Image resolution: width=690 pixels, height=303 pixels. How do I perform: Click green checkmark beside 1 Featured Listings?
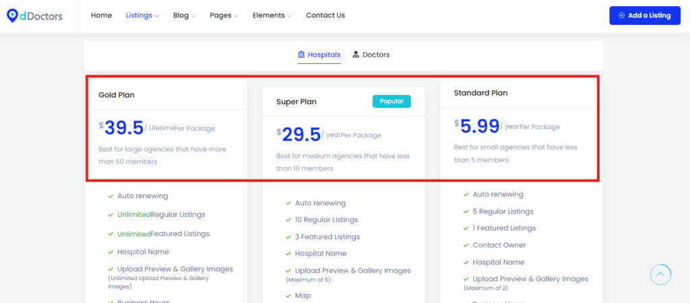(466, 228)
